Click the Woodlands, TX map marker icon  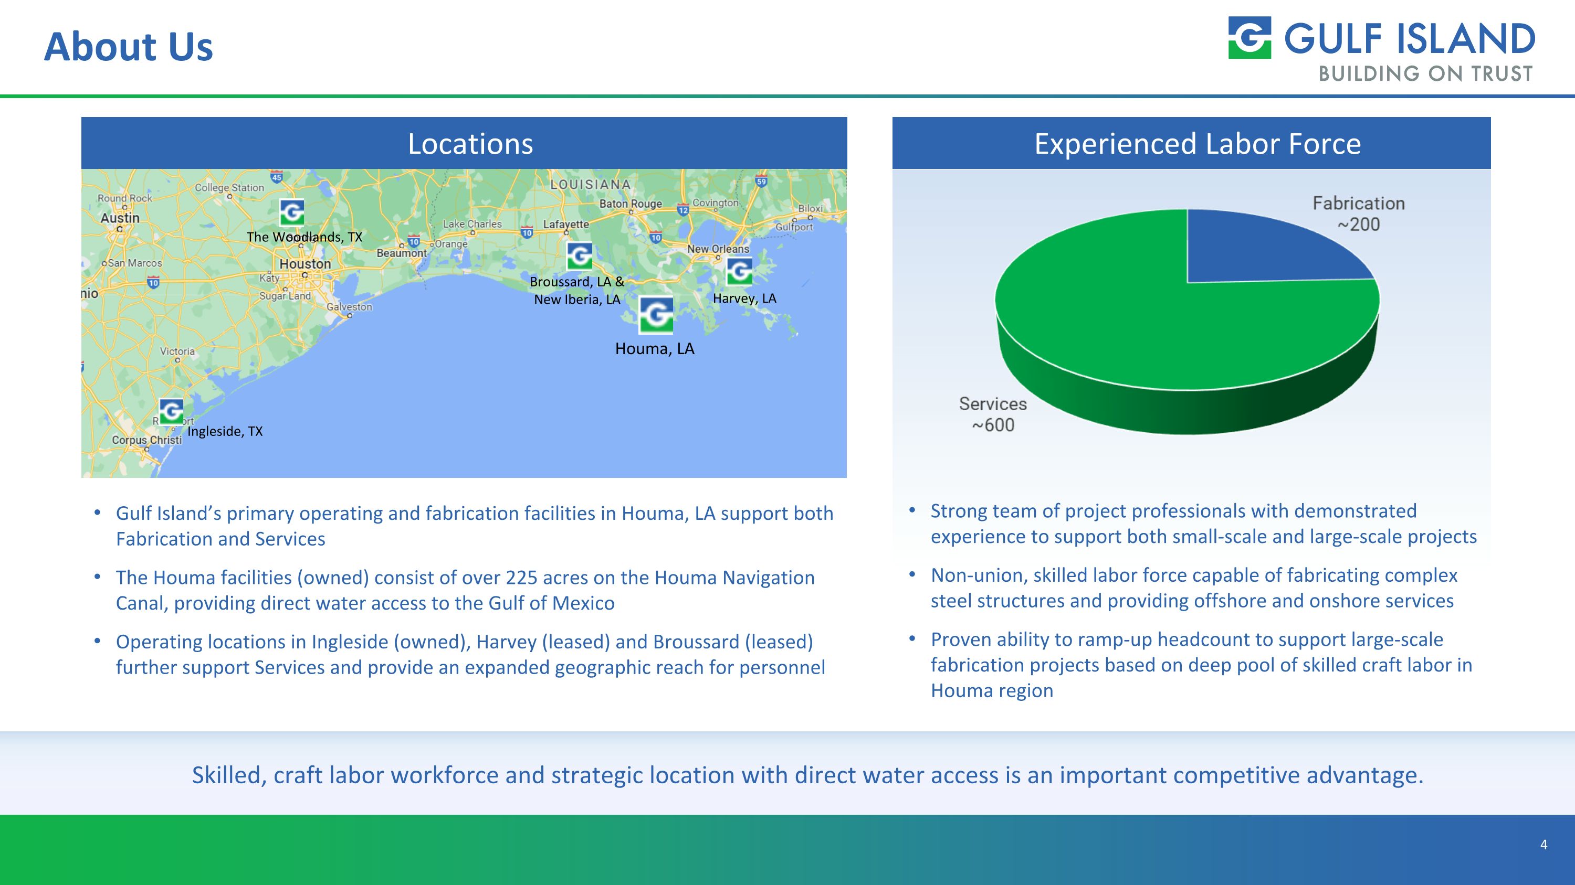(292, 212)
